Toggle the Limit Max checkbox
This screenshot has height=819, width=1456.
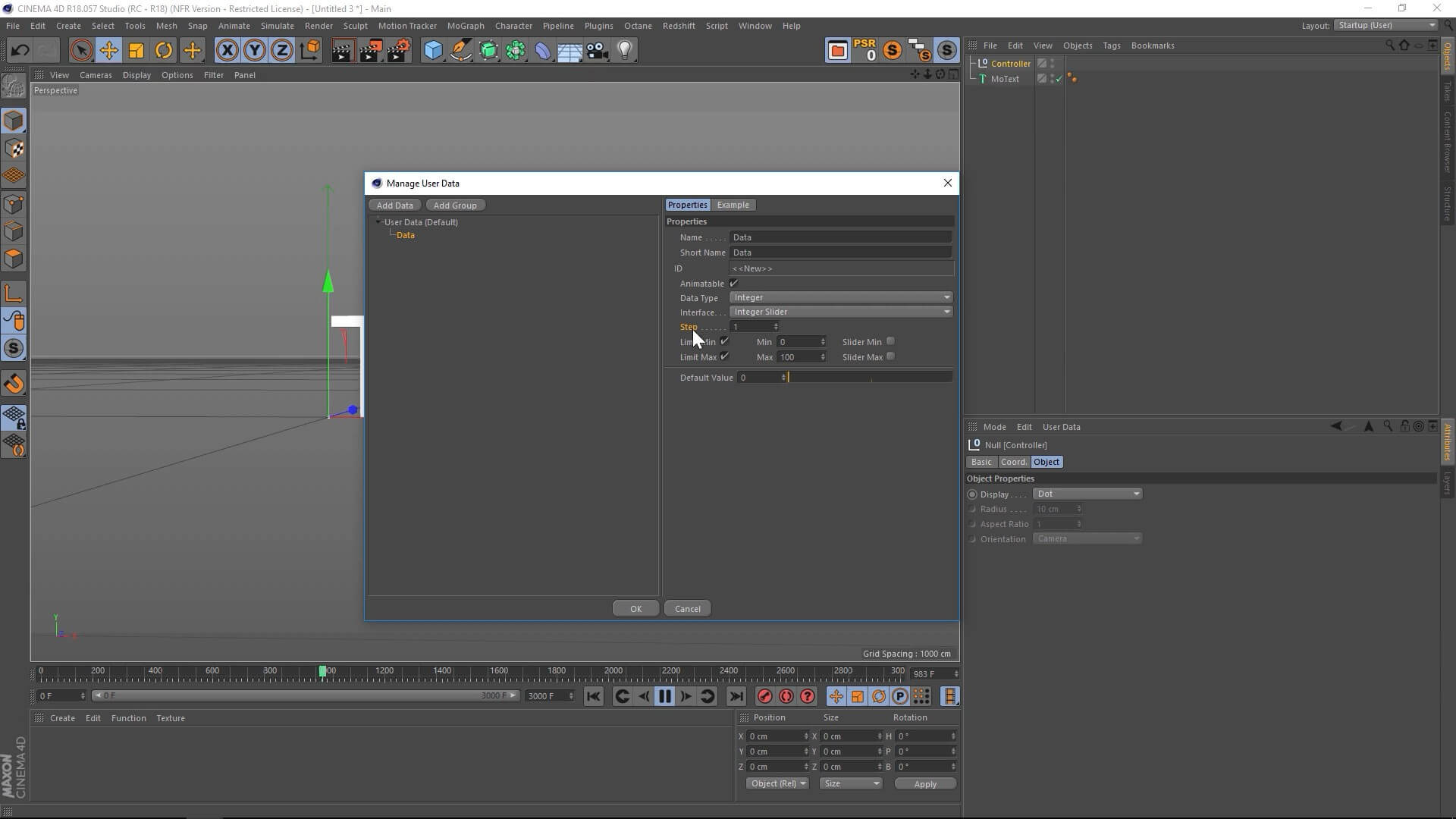724,356
